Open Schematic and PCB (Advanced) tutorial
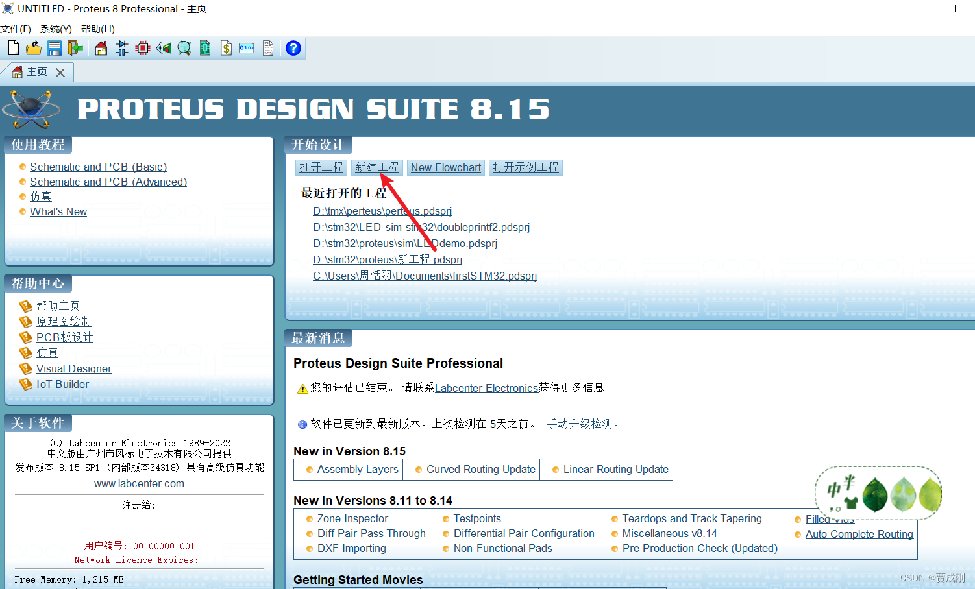The height and width of the screenshot is (589, 975). [x=108, y=182]
